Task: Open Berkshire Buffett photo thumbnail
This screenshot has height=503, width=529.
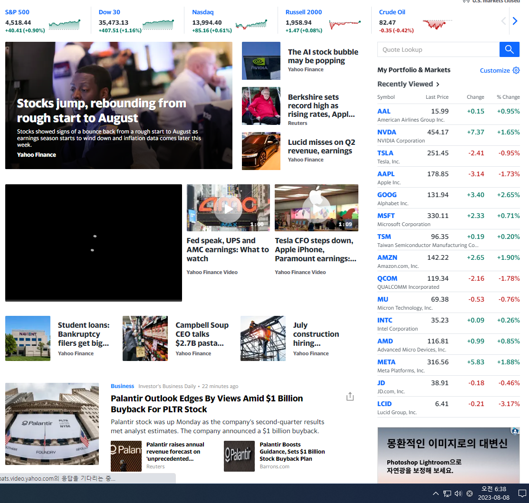Action: [261, 106]
